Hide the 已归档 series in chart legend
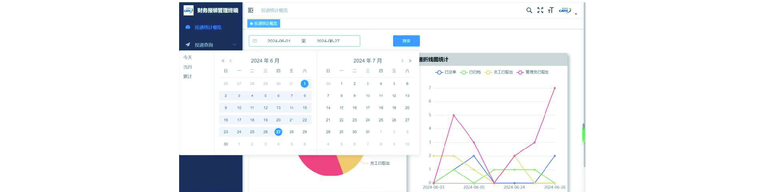This screenshot has height=192, width=768. pos(470,72)
